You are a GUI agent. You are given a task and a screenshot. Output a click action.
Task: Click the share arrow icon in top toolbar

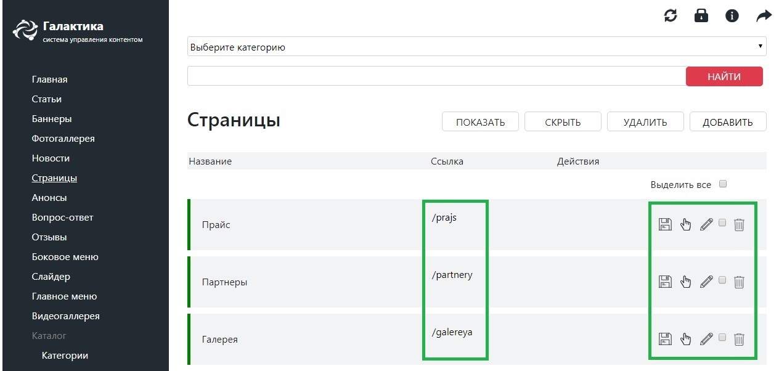[764, 15]
